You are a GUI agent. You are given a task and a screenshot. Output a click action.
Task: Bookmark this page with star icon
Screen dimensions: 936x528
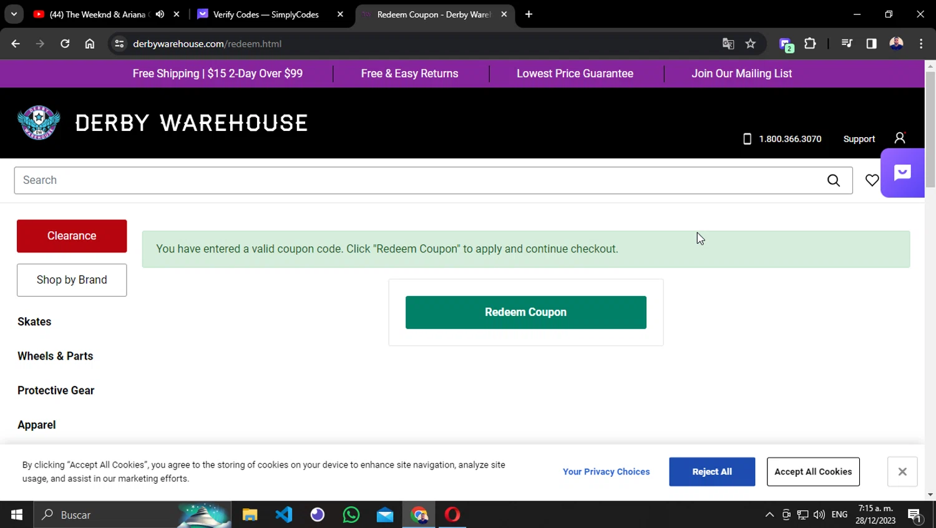tap(751, 44)
